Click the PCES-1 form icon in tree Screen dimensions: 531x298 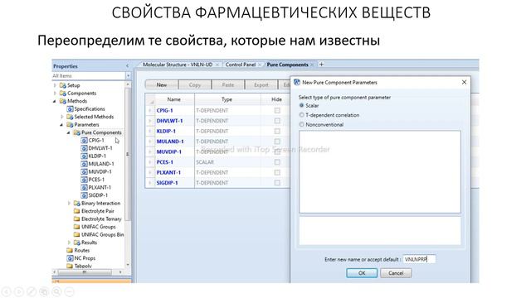point(84,180)
